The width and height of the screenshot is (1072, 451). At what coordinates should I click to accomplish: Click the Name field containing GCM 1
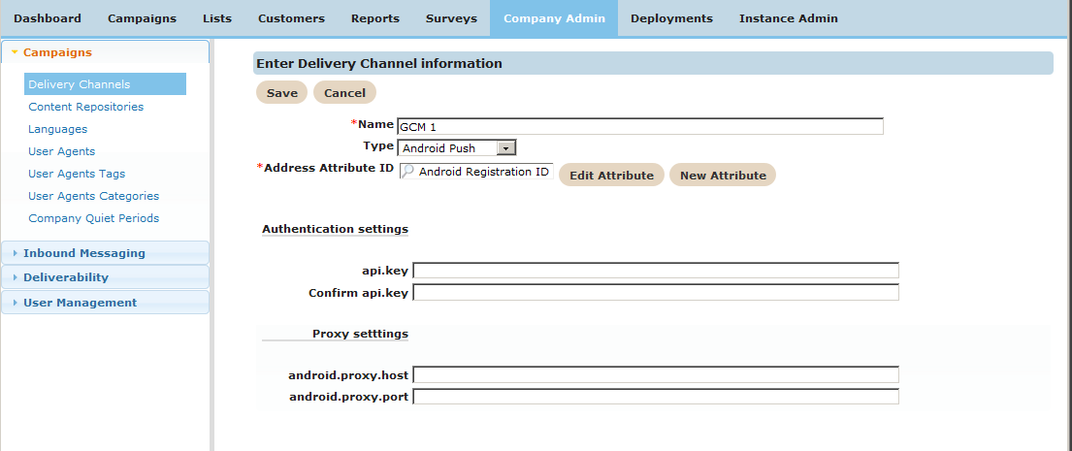coord(640,126)
